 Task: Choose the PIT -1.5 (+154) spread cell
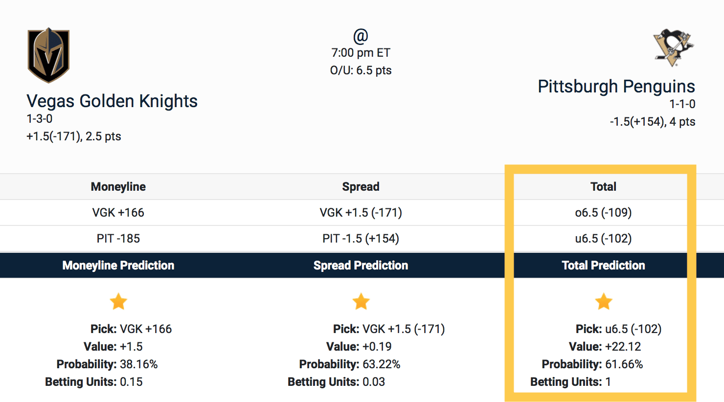click(x=361, y=238)
